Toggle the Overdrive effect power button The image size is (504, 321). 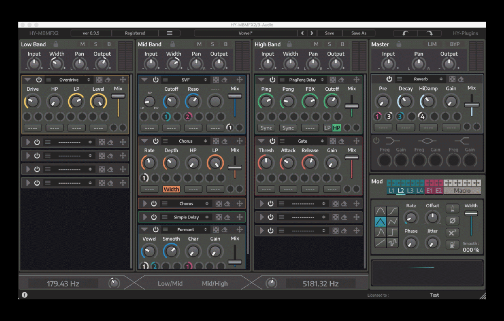coord(39,80)
